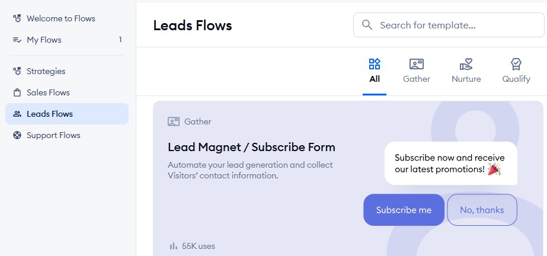Click the Welcome to Flows icon
The height and width of the screenshot is (256, 547).
click(17, 18)
